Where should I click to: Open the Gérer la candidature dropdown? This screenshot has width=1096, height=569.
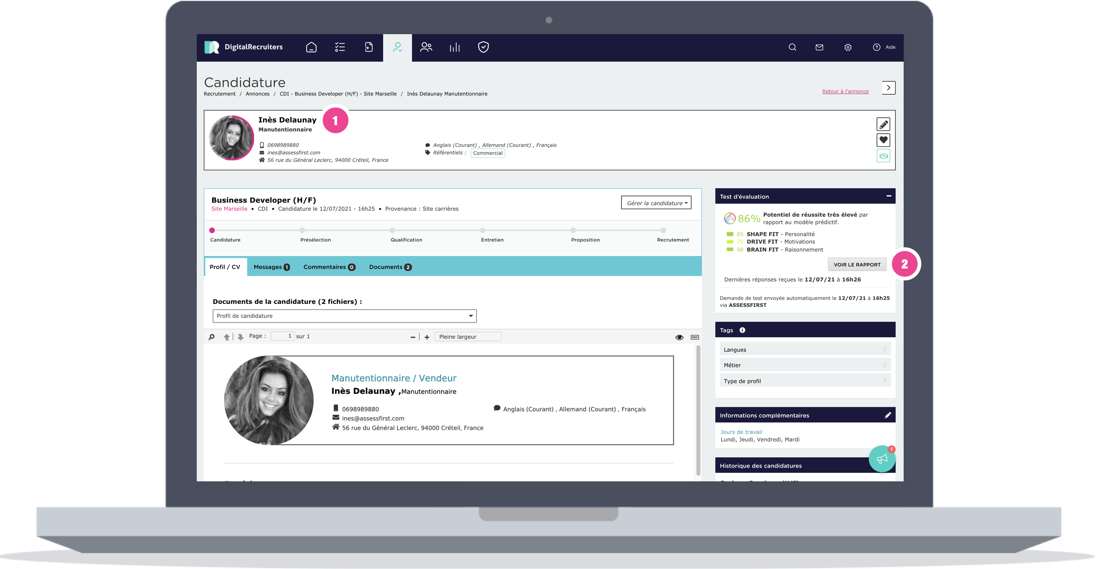point(656,203)
